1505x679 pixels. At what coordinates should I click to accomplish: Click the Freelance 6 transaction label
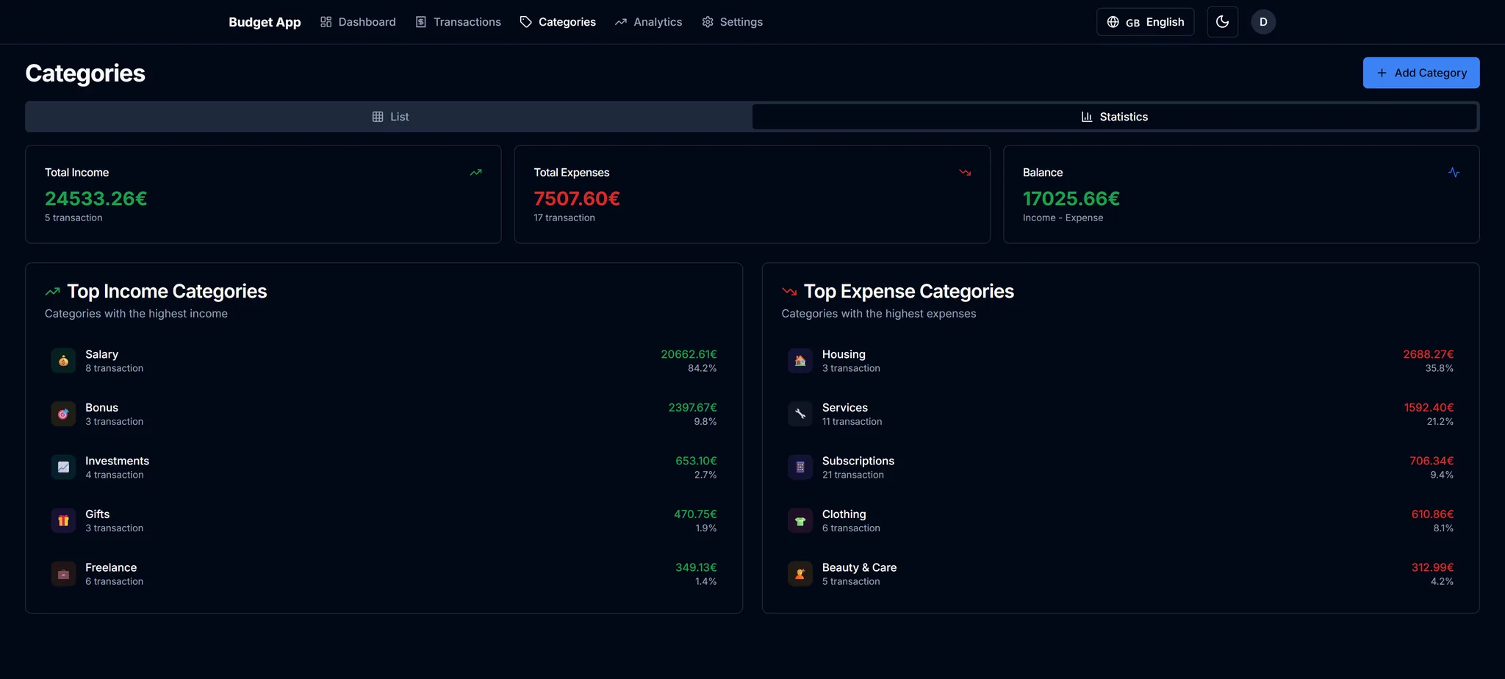click(114, 582)
